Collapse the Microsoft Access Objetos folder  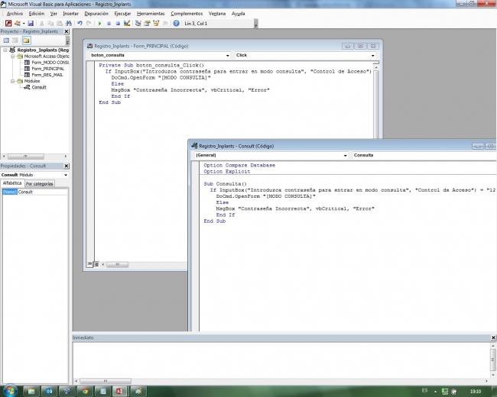click(13, 56)
